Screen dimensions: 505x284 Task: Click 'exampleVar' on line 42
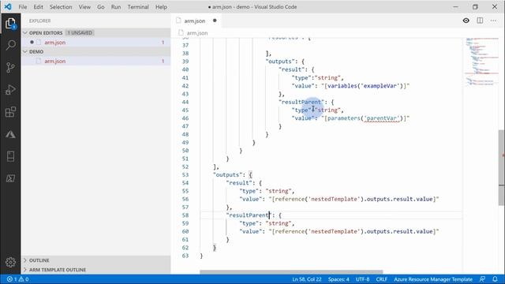tap(380, 86)
